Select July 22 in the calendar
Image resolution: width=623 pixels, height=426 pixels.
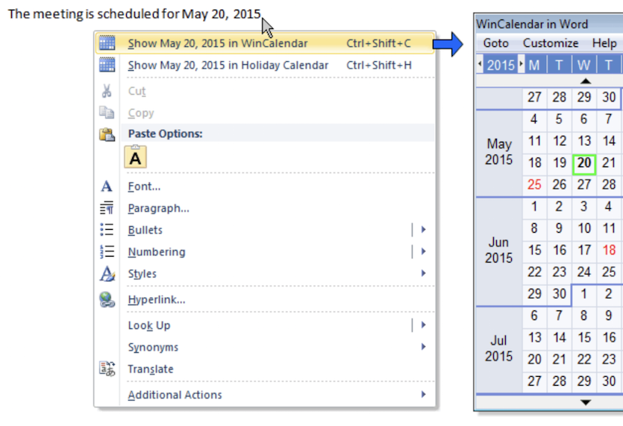coord(584,360)
